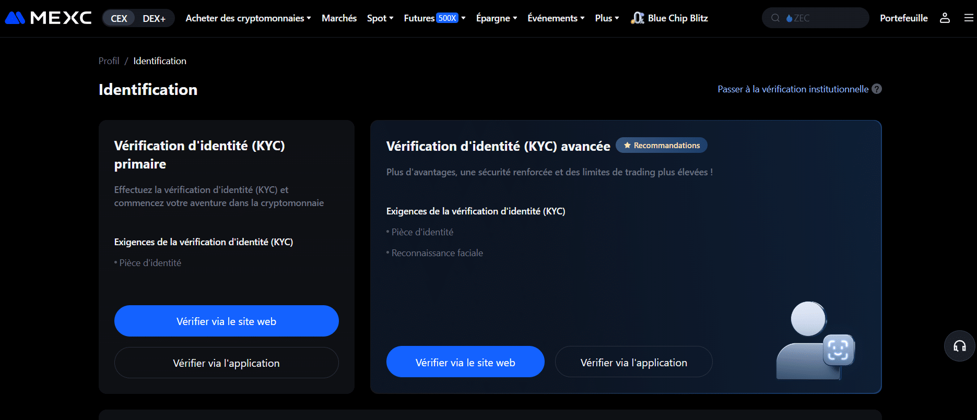
Task: Click advanced KYC Vérifier via l'application
Action: 633,362
